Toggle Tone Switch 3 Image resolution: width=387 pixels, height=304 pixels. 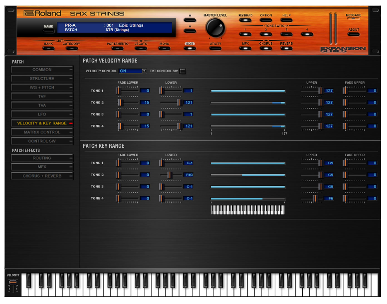click(286, 34)
